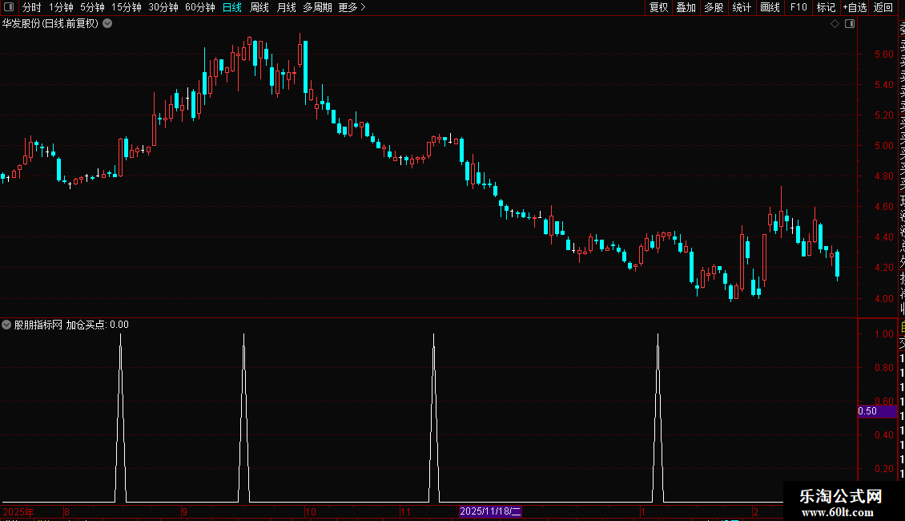Click the side panel toggle icon on chart
Viewport: 905px width, 521px height.
pyautogui.click(x=850, y=24)
